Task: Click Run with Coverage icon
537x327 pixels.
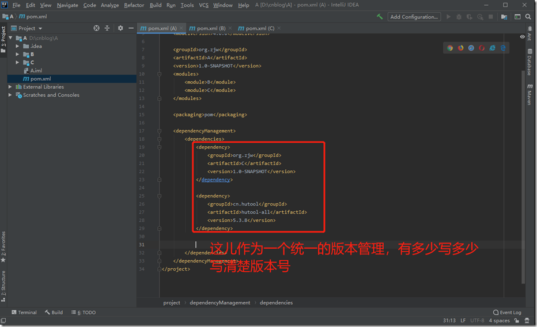Action: [470, 17]
